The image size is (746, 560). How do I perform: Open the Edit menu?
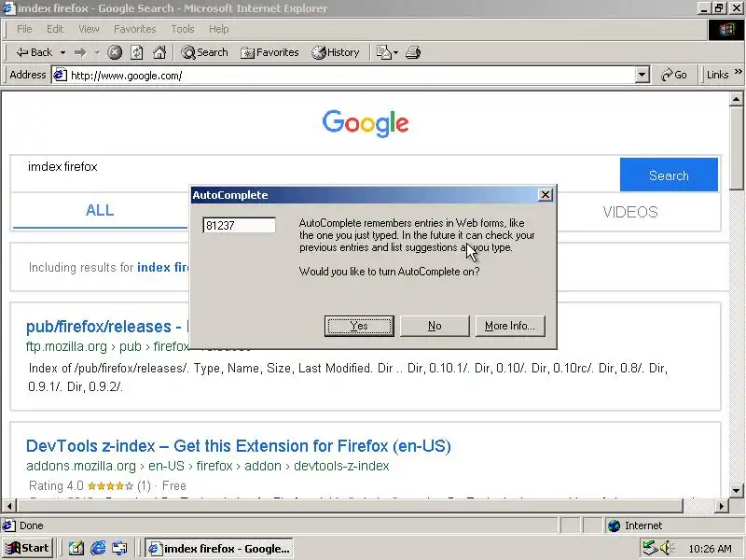coord(55,29)
